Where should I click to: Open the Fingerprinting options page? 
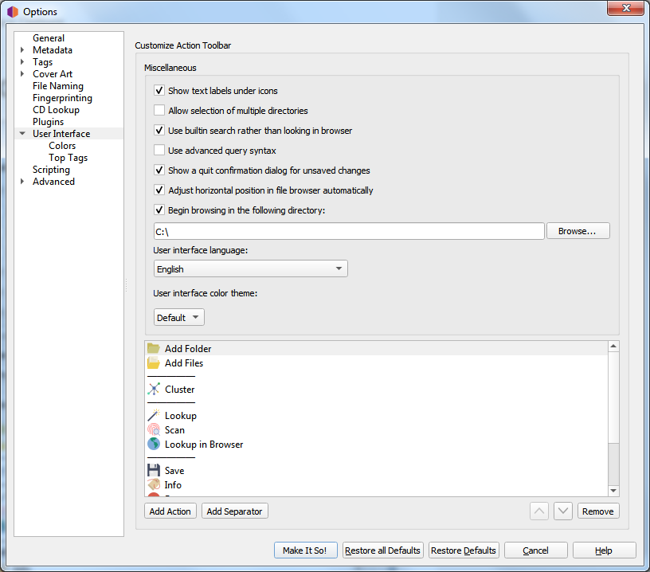[x=62, y=98]
